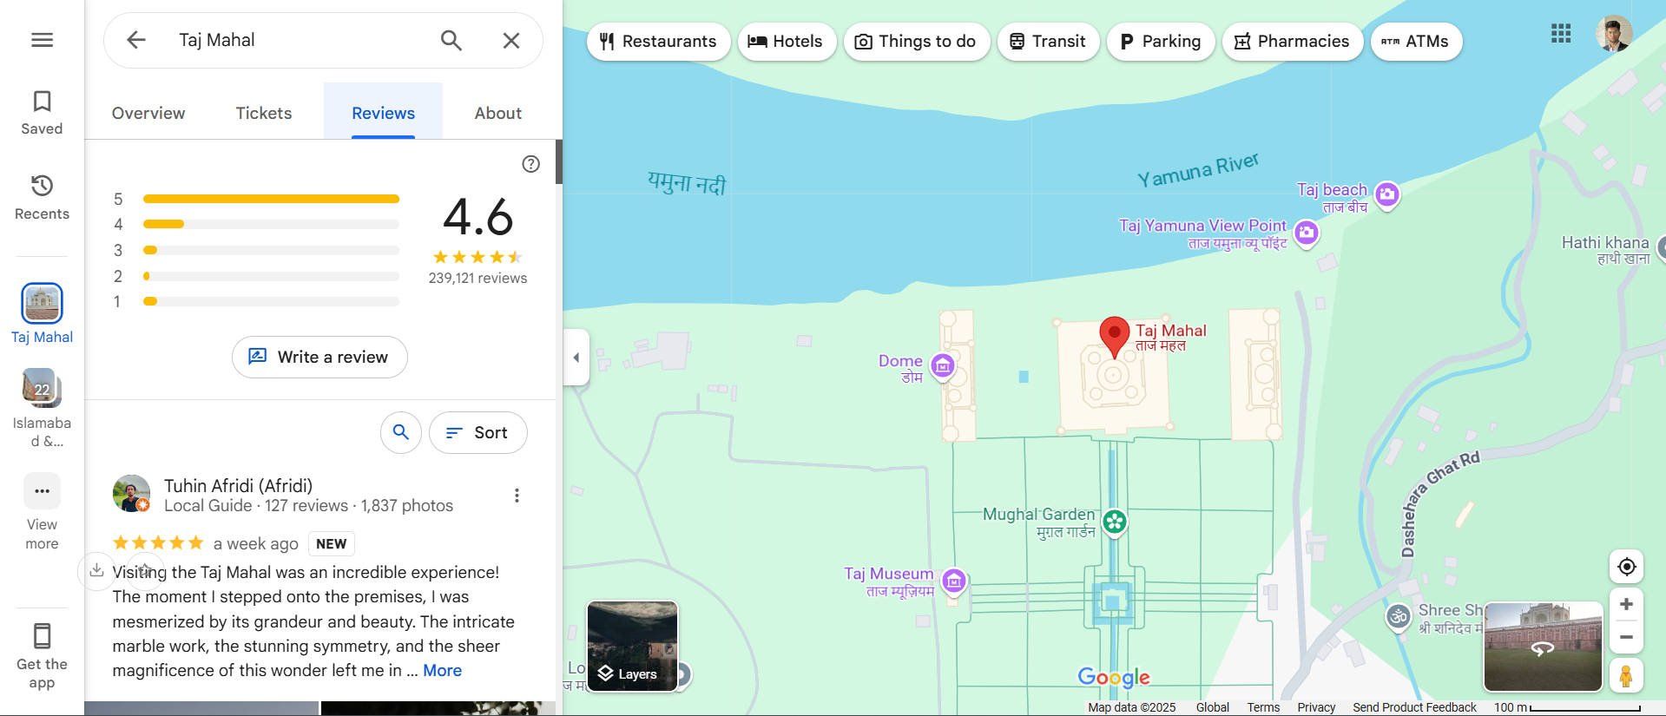Open Google apps grid icon

click(1561, 34)
